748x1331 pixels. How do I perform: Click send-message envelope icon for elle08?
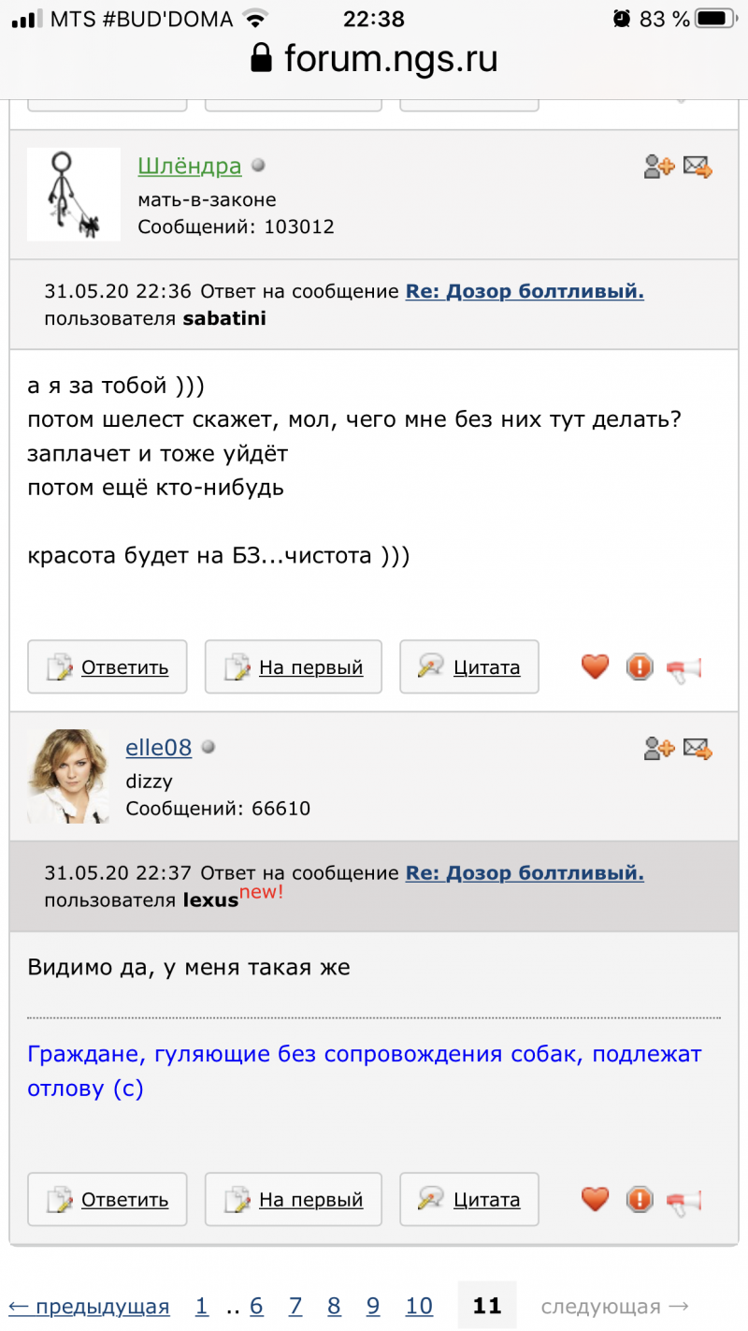pos(698,749)
